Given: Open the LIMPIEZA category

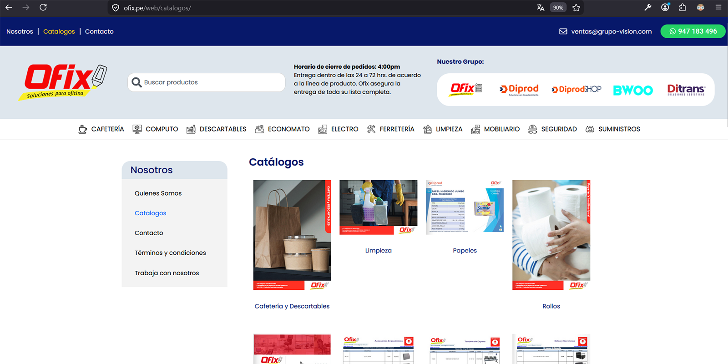Looking at the screenshot, I should coord(449,129).
